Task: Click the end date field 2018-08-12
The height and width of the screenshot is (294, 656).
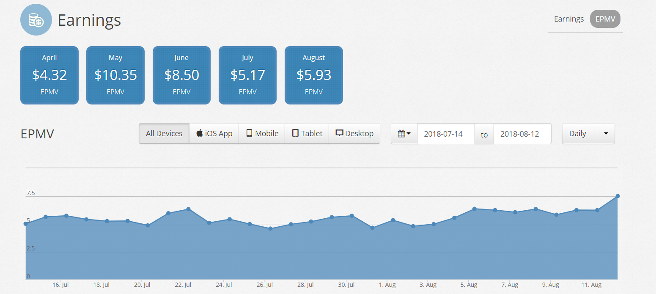Action: click(522, 134)
